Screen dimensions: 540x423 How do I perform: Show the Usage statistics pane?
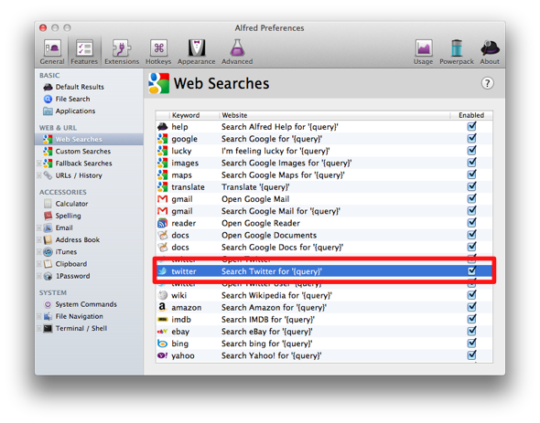tap(423, 51)
